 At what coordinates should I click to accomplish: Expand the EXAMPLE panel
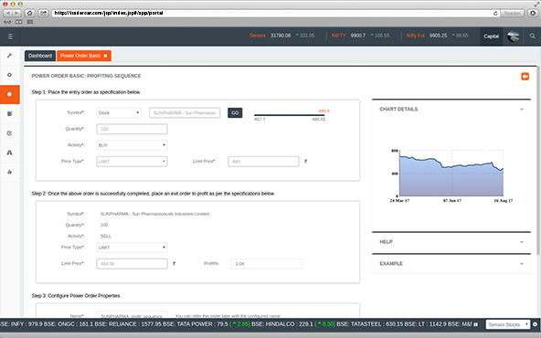[451, 264]
